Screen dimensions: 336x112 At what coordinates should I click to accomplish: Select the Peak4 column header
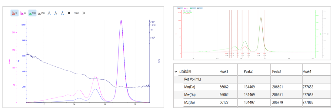(307, 72)
